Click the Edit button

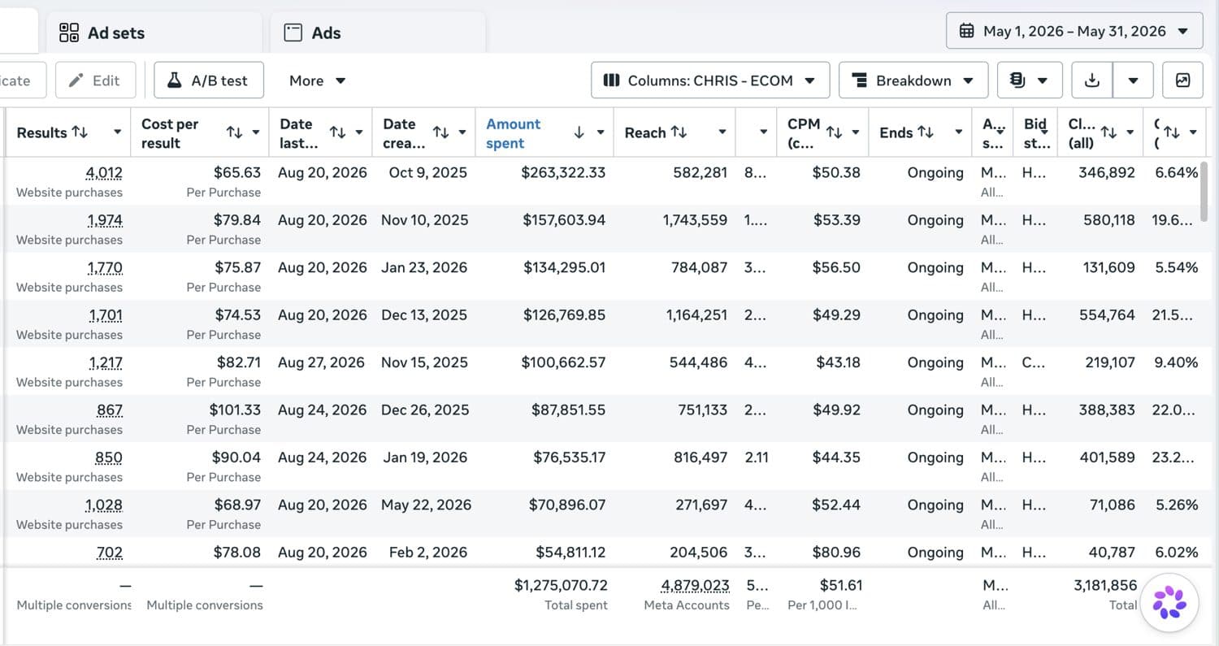click(95, 80)
